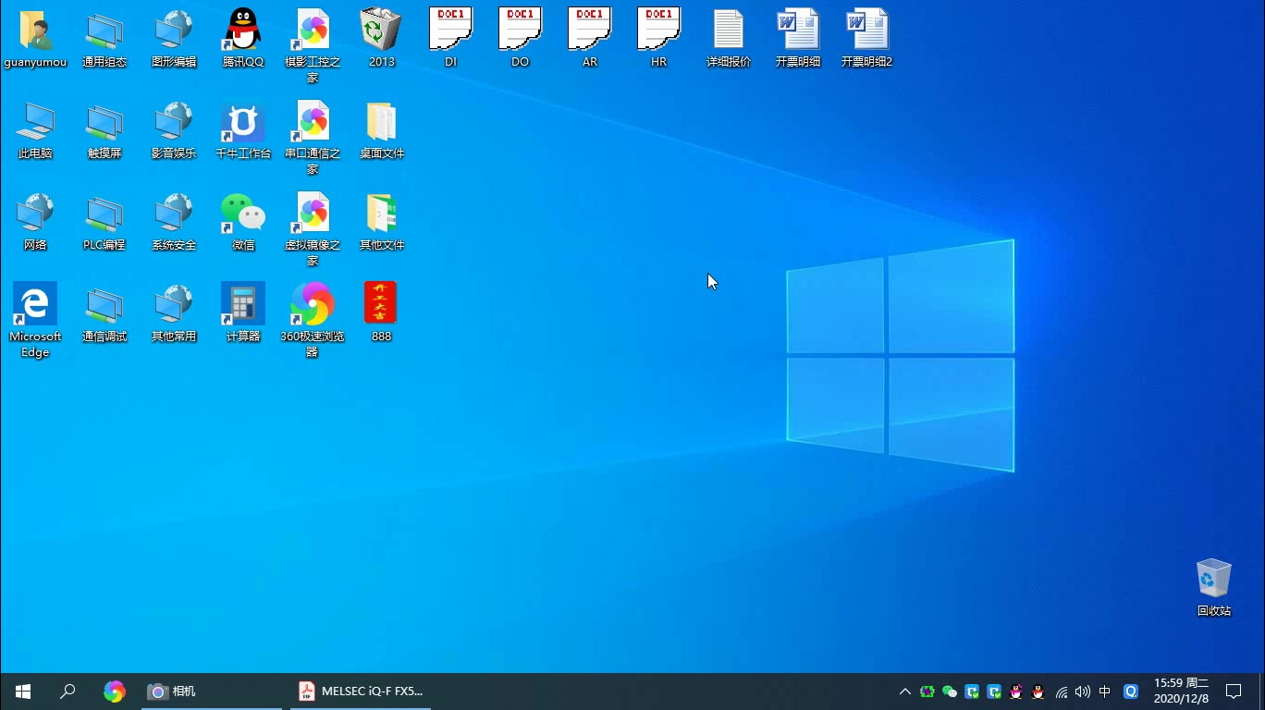Open the 触摸屏 desktop icon
The height and width of the screenshot is (710, 1265).
click(x=104, y=130)
